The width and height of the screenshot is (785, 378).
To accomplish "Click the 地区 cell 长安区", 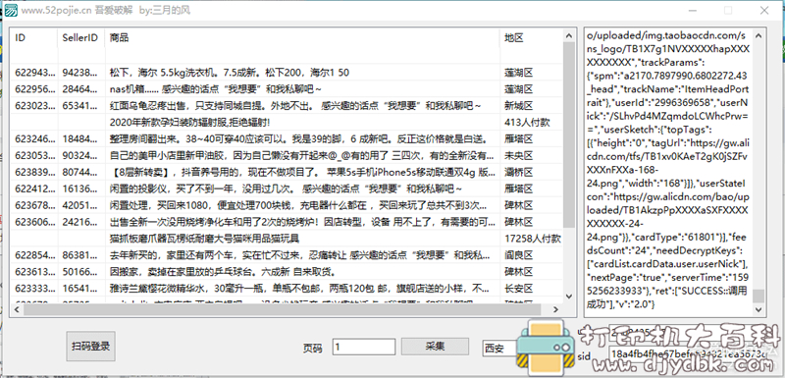I will [518, 288].
